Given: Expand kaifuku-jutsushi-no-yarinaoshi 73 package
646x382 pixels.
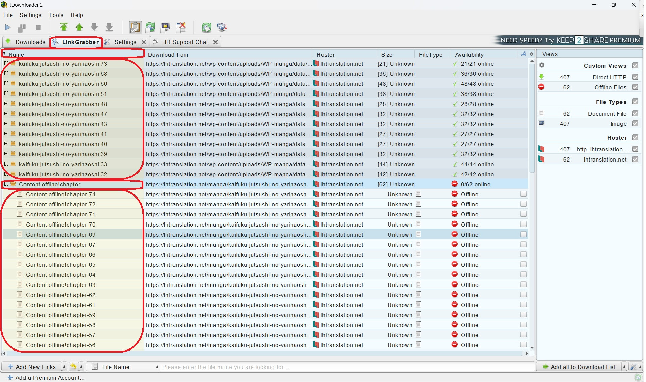Looking at the screenshot, I should click(x=6, y=63).
